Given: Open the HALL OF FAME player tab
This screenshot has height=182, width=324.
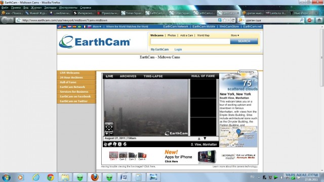Looking at the screenshot, I should 203,76.
